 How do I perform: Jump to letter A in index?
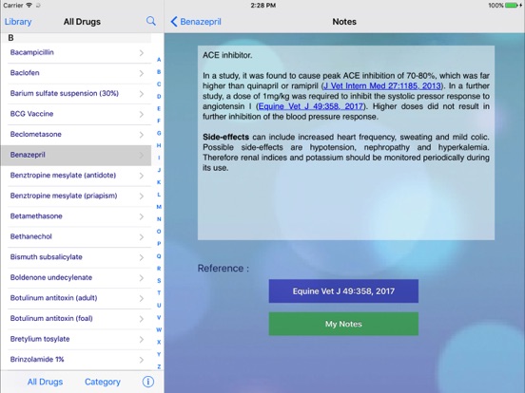[159, 60]
